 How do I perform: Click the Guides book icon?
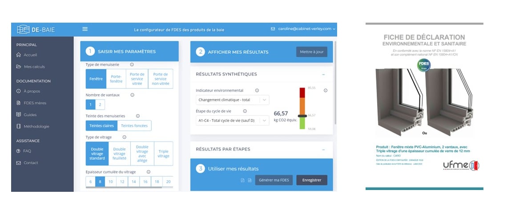click(18, 115)
